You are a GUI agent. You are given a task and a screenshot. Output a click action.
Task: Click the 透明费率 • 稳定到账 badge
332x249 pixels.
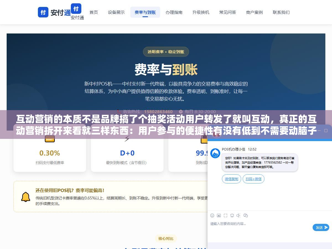coord(166,52)
